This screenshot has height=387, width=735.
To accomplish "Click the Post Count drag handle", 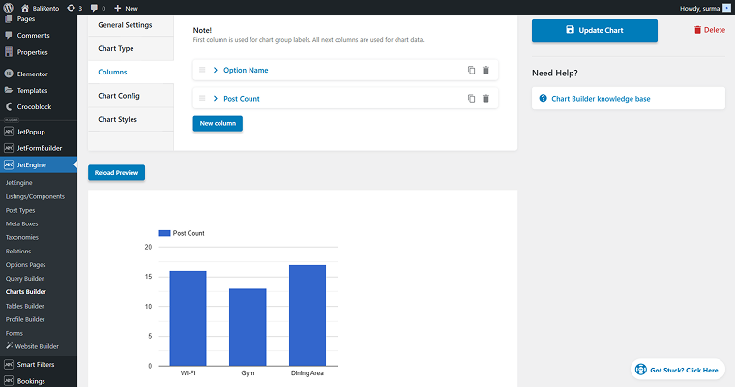I will [202, 98].
